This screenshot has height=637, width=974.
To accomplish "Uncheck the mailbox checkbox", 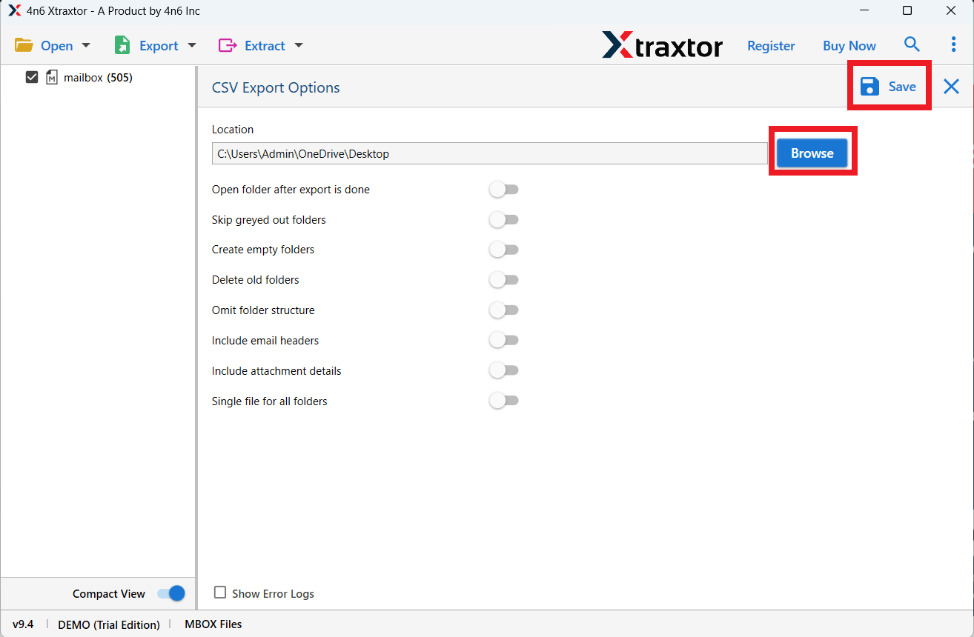I will tap(32, 77).
